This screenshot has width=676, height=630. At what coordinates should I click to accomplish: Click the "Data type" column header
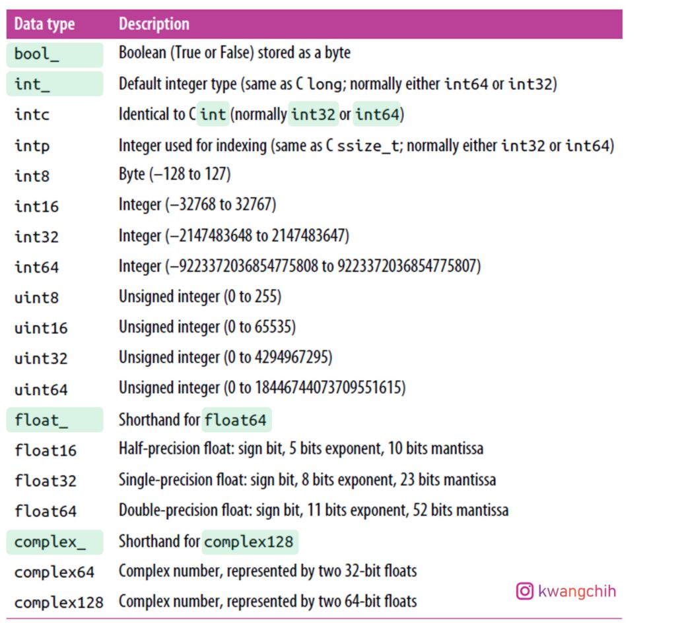click(44, 25)
